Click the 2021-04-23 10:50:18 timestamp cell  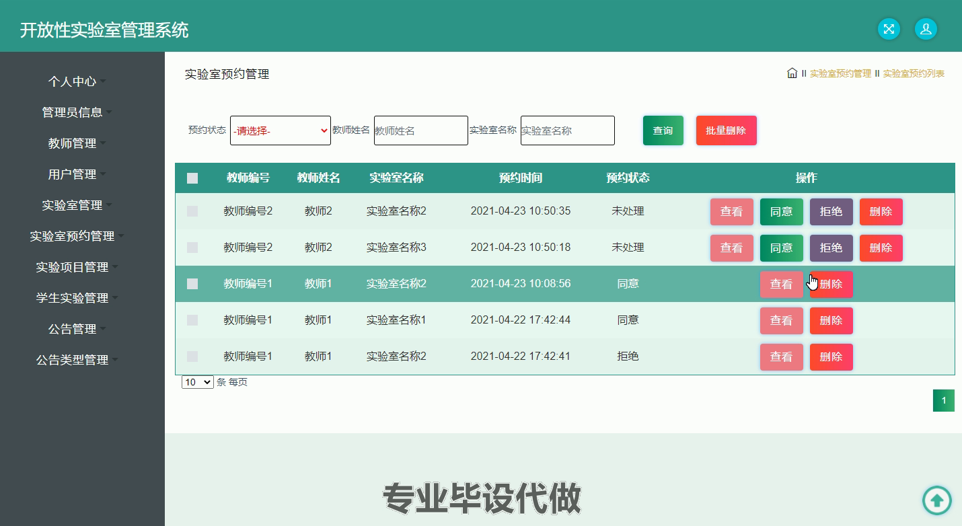(521, 248)
